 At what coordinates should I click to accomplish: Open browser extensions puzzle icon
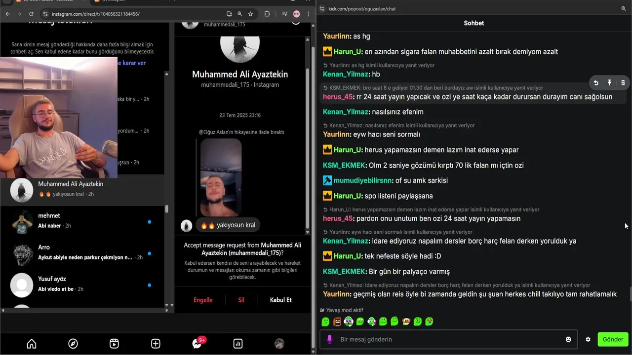point(267,14)
